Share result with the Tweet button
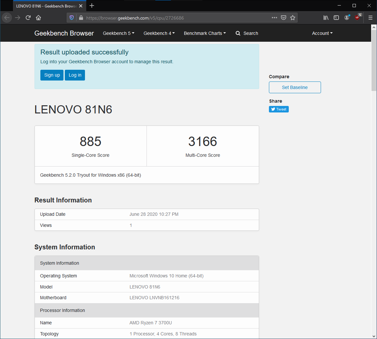The height and width of the screenshot is (339, 377). [x=279, y=109]
